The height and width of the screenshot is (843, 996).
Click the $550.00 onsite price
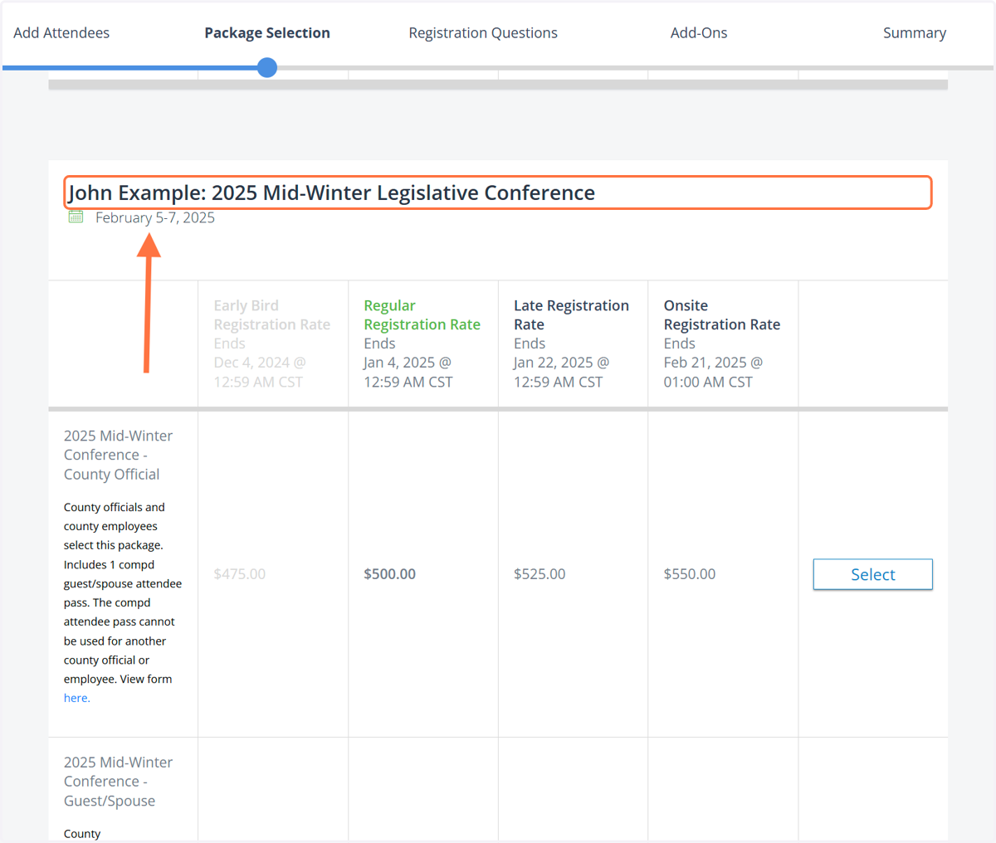tap(690, 574)
